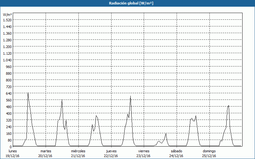Click the jueves day label
255x159 pixels.
coord(111,151)
